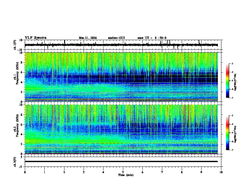Click the ch.1 colorbar log(PSD) label
Screen dimensions: 249x193
pyautogui.click(x=235, y=82)
